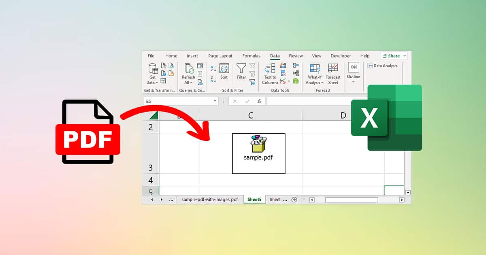Open the Outline dropdown arrow
486x255 pixels.
(353, 81)
